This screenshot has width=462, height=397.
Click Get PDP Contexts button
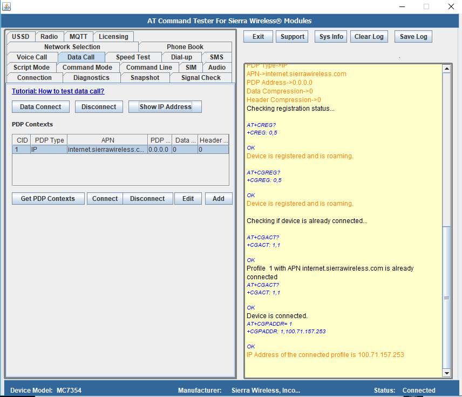[x=48, y=199]
